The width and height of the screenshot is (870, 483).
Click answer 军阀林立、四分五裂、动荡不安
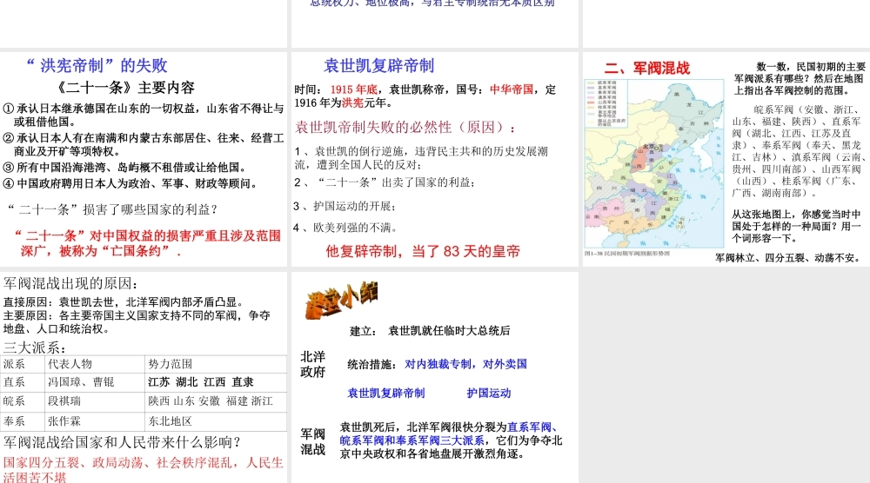coord(787,257)
